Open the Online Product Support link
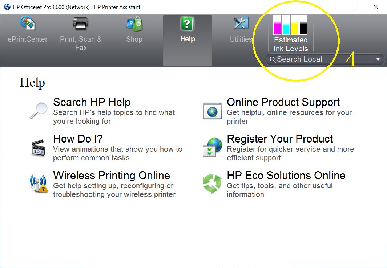This screenshot has width=387, height=268. [283, 102]
